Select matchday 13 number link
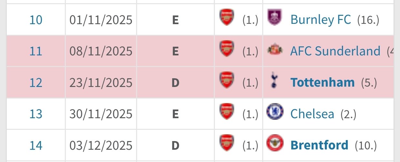400x162 pixels. [x=36, y=114]
